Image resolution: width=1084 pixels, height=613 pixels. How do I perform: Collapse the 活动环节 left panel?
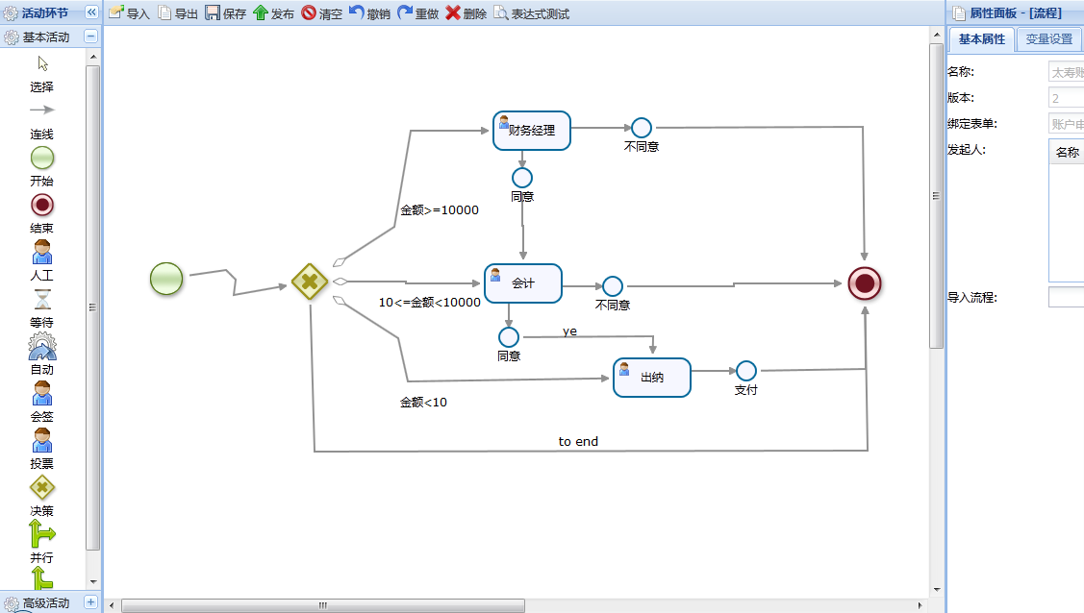point(91,12)
